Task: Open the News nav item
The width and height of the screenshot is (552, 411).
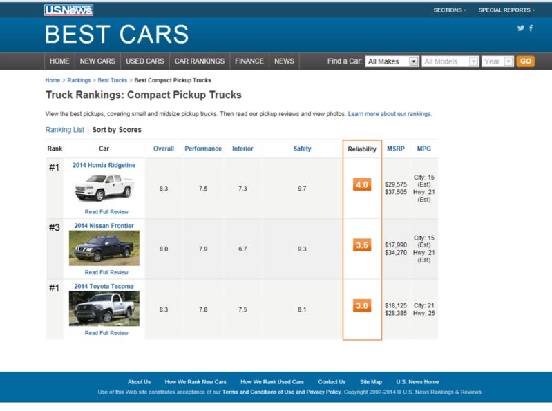Action: 284,61
